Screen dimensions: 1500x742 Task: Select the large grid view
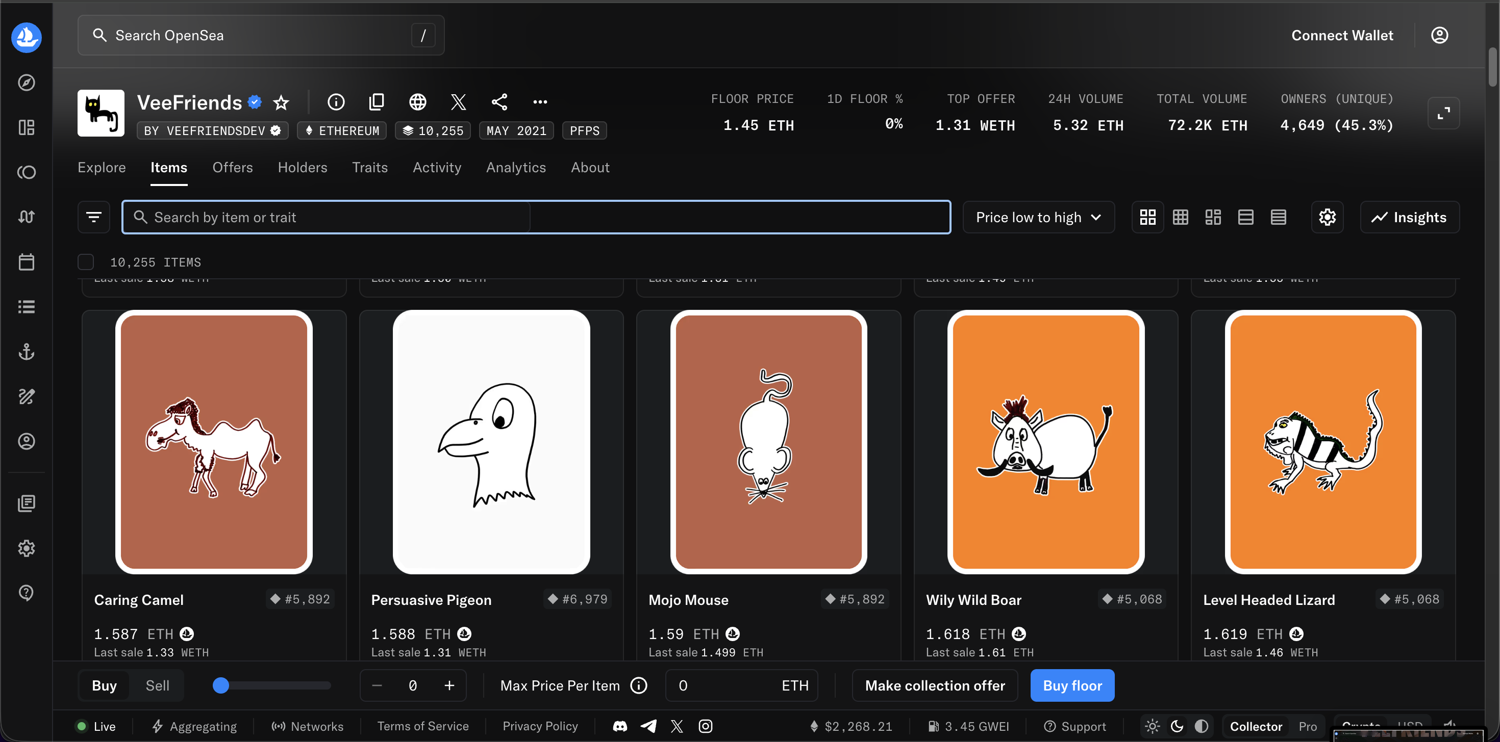[1148, 218]
